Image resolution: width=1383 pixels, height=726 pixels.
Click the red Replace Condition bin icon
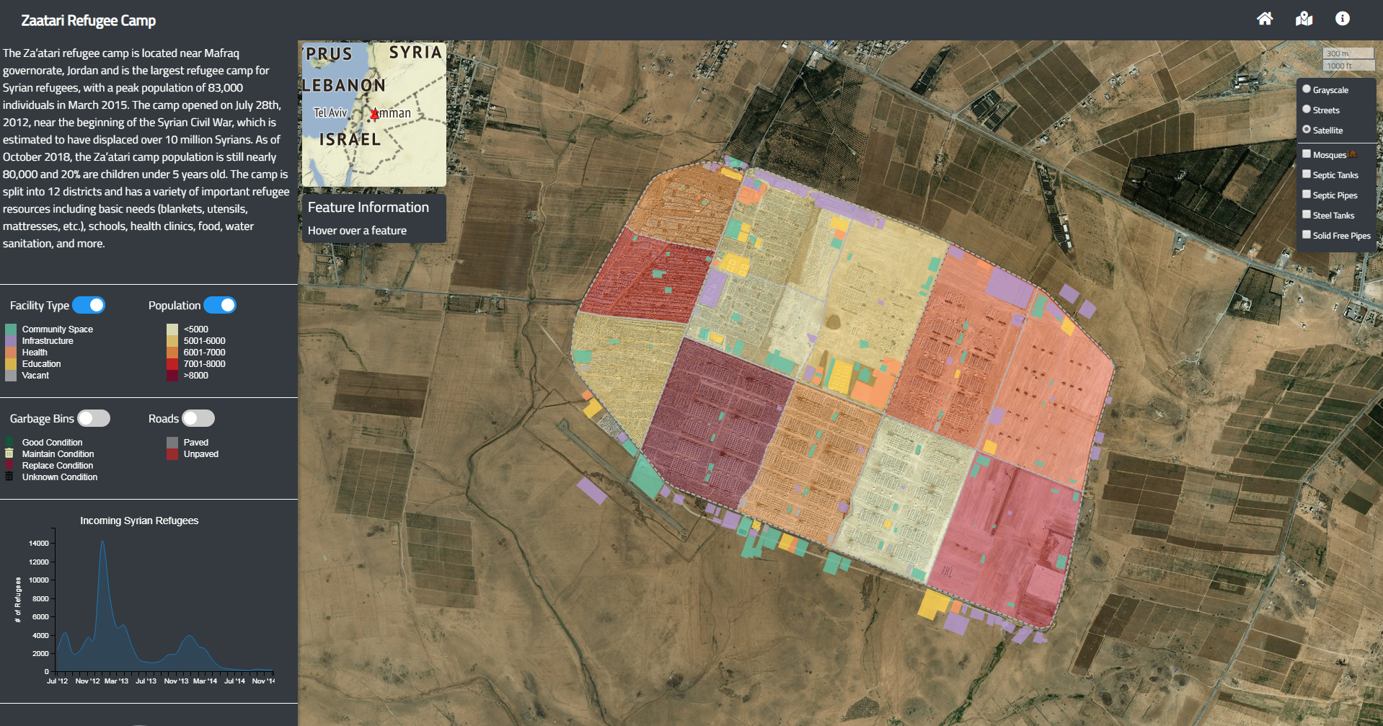click(x=9, y=465)
